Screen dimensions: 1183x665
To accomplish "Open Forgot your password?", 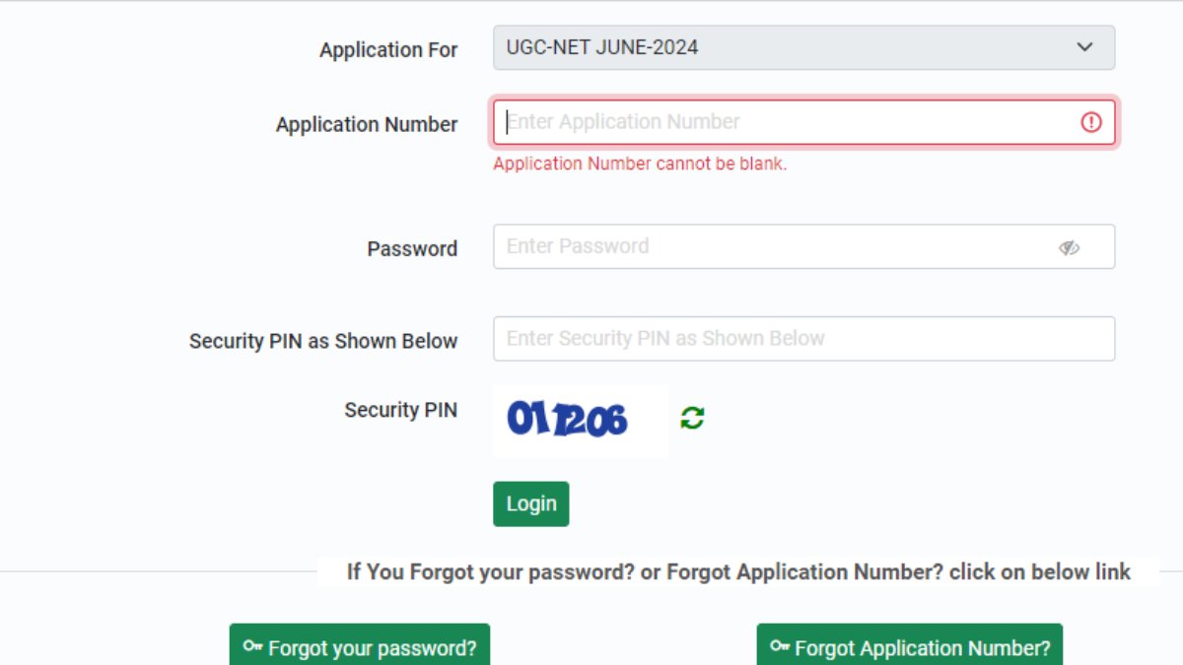I will pyautogui.click(x=360, y=648).
